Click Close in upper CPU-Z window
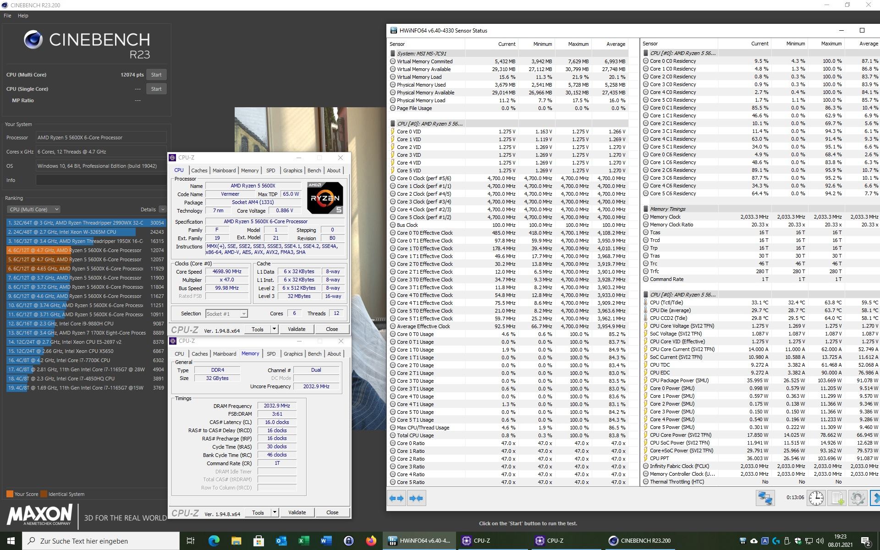This screenshot has height=550, width=880. 332,329
